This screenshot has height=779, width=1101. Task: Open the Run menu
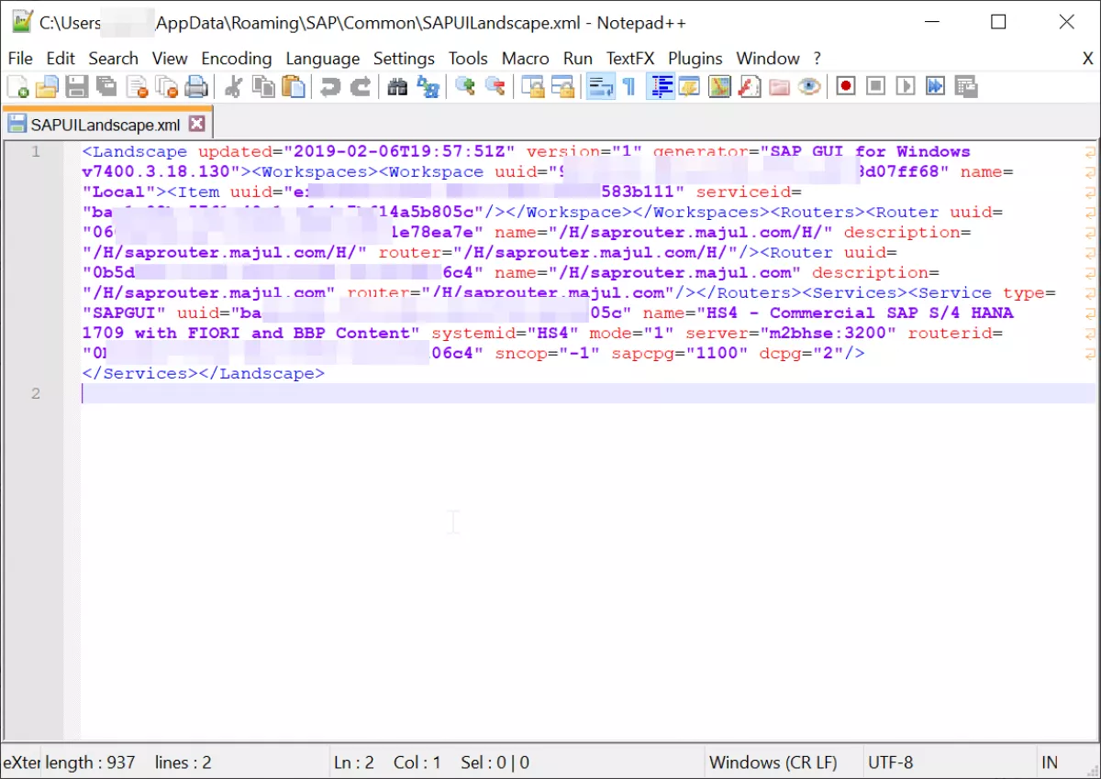click(x=578, y=59)
